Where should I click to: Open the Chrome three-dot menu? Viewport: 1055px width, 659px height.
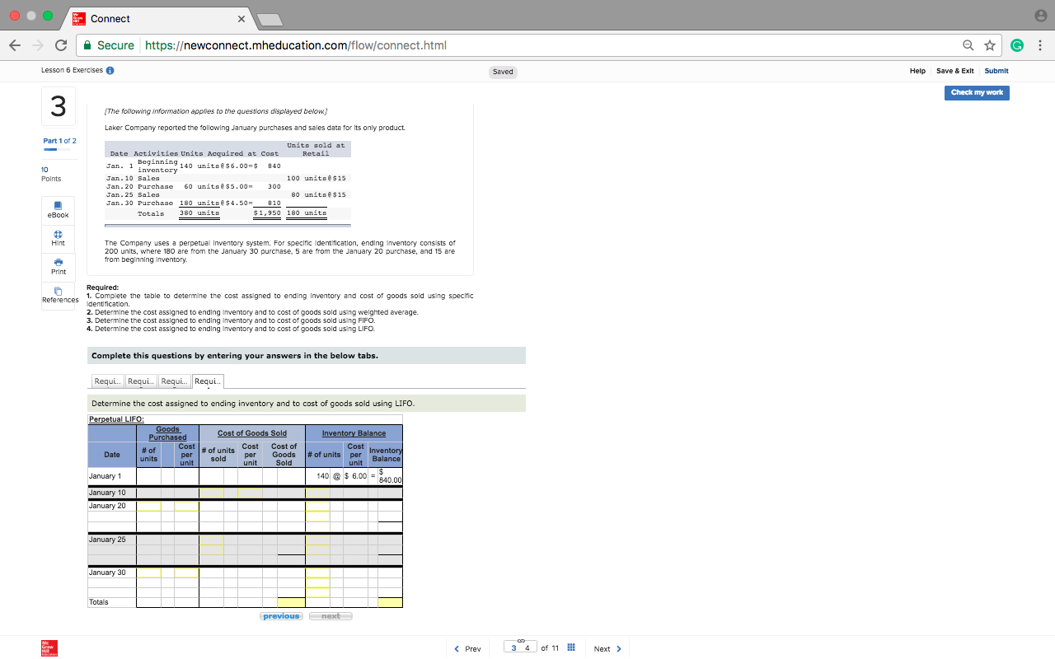click(x=1040, y=45)
